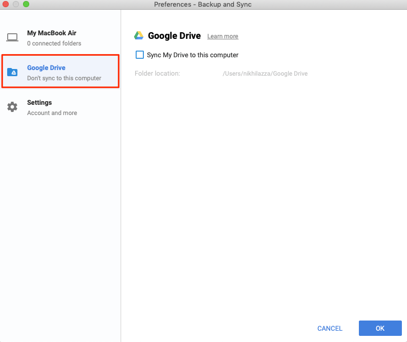The image size is (407, 342).
Task: Click 'Account and more' subtitle
Action: [x=52, y=113]
